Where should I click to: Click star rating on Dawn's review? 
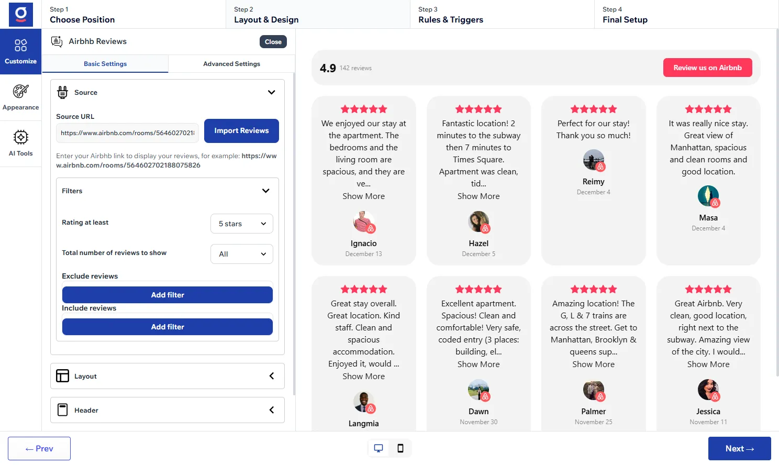[x=478, y=289]
